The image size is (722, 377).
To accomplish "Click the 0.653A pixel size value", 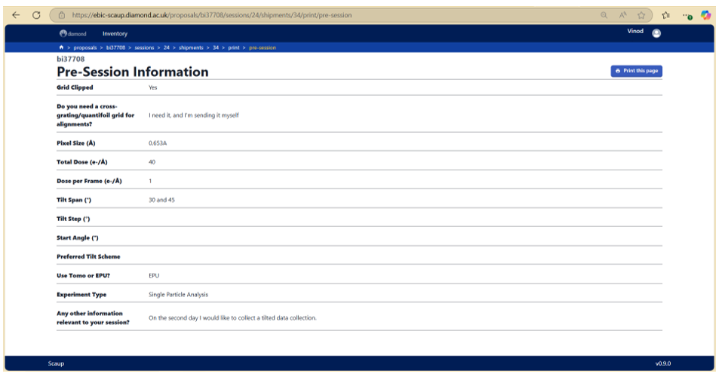I will (x=158, y=143).
